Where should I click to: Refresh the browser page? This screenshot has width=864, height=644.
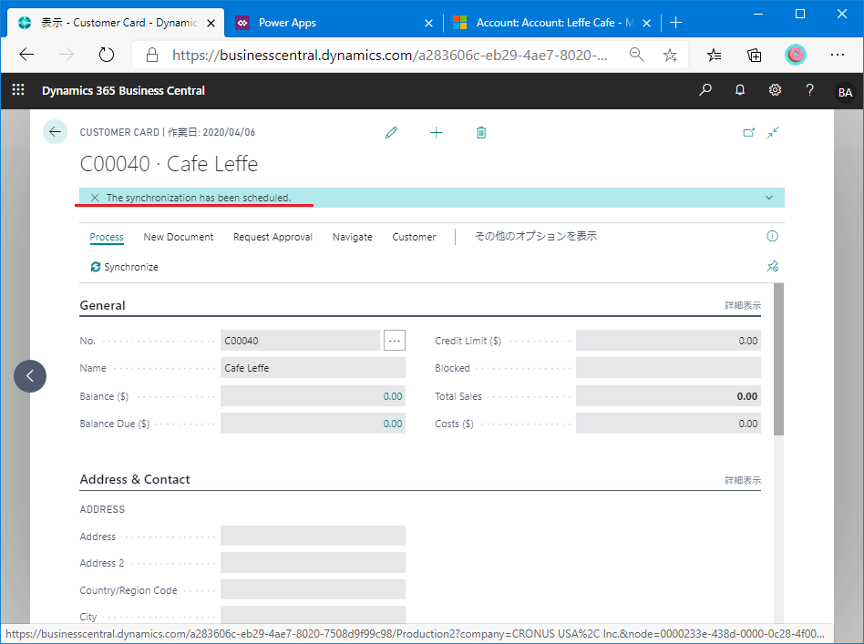tap(107, 55)
